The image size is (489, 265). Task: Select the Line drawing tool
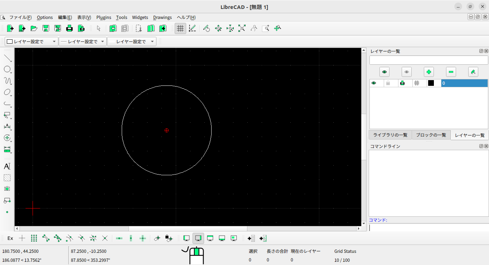point(8,58)
